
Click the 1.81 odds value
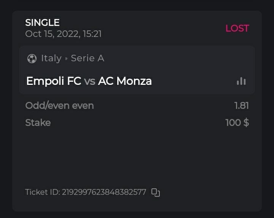(x=242, y=105)
